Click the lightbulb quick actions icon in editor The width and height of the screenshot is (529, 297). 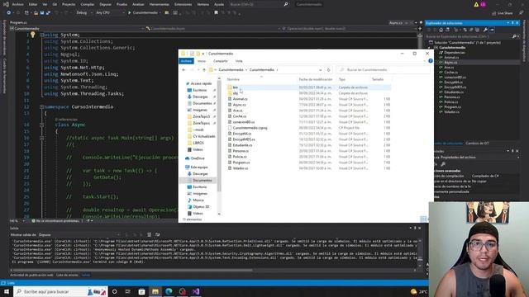(33, 35)
